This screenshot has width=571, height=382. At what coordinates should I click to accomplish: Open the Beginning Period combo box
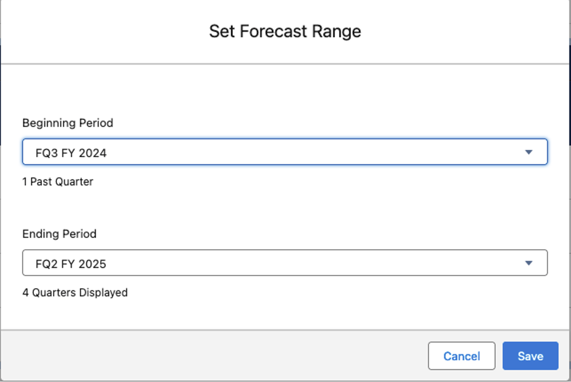point(285,152)
